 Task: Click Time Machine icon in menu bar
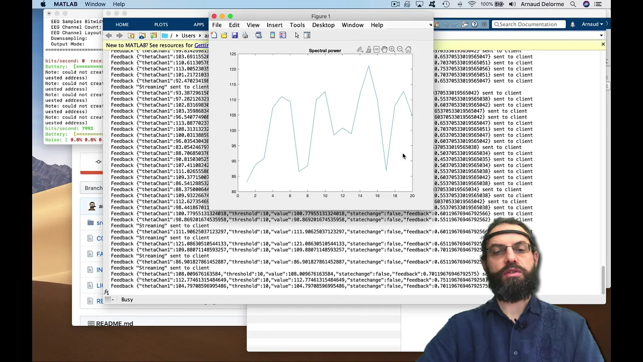point(446,4)
